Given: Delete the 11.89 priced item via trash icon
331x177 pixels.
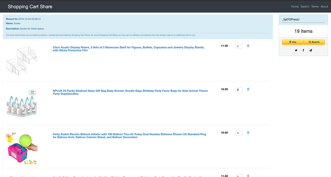Looking at the screenshot, I should coord(248,176).
